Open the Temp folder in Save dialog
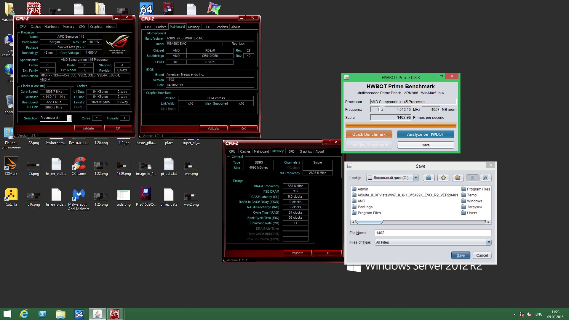569x320 pixels. click(469, 195)
